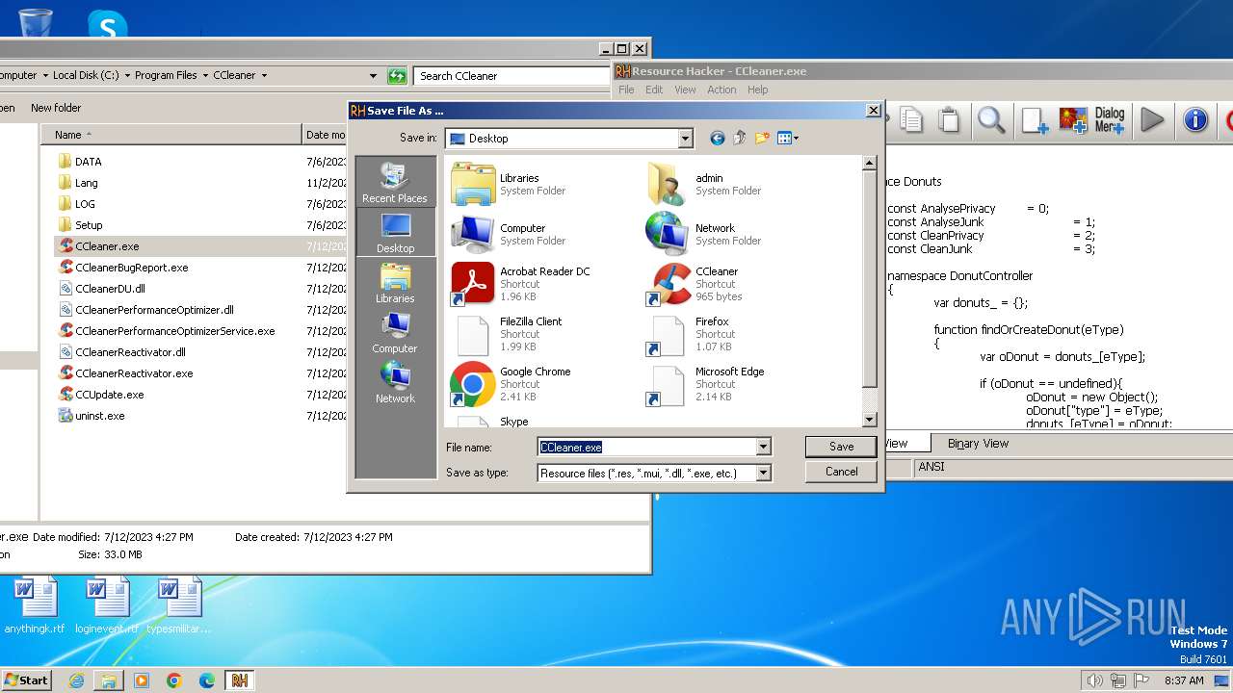This screenshot has width=1233, height=693.
Task: Create new folder icon in Save dialog
Action: (762, 139)
